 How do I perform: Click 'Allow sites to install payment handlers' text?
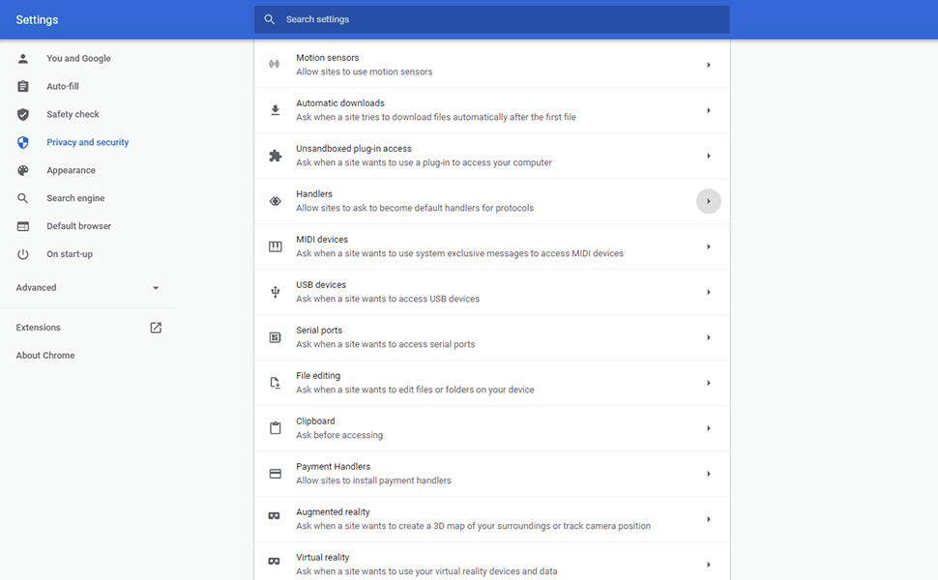coord(373,480)
